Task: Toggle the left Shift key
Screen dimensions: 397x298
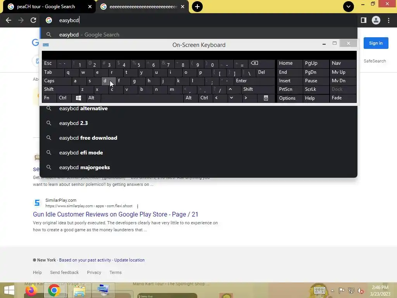Action: point(61,89)
